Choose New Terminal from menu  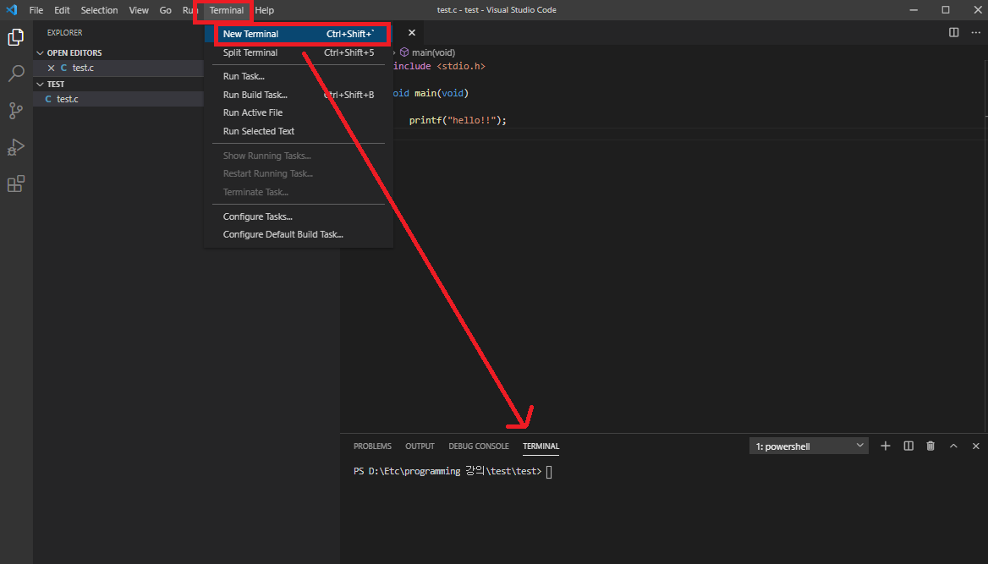(299, 34)
